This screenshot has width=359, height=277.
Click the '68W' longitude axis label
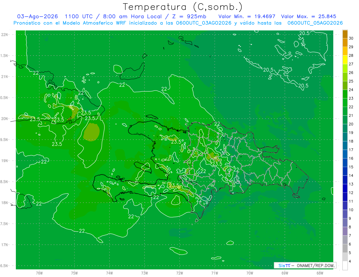(320, 273)
